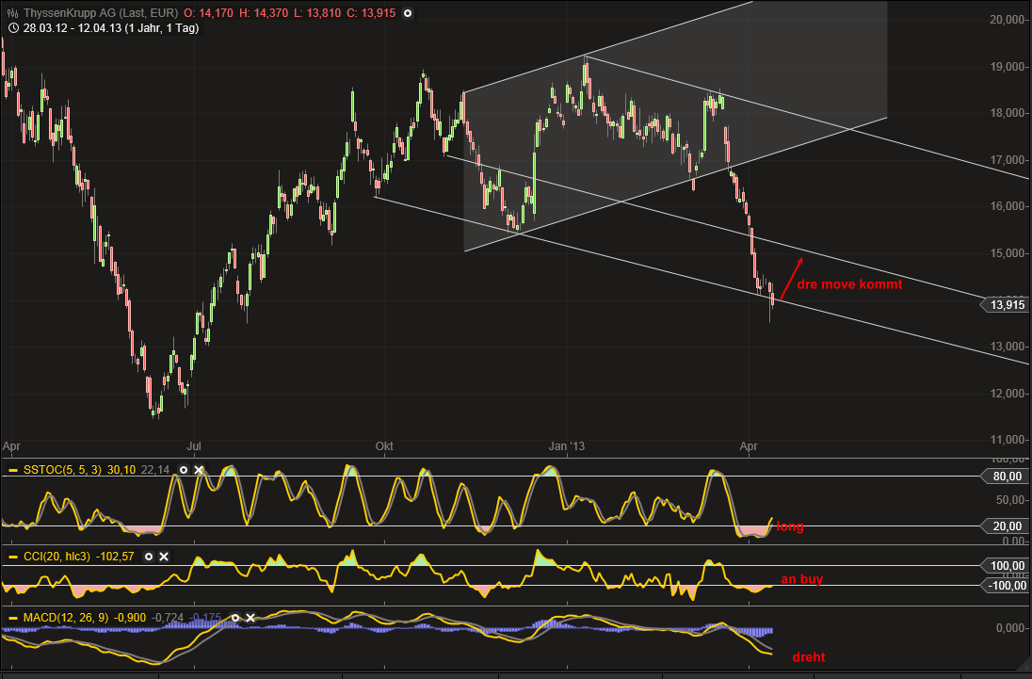Click the yellow line swatch before CCI
This screenshot has width=1032, height=679.
[13, 557]
